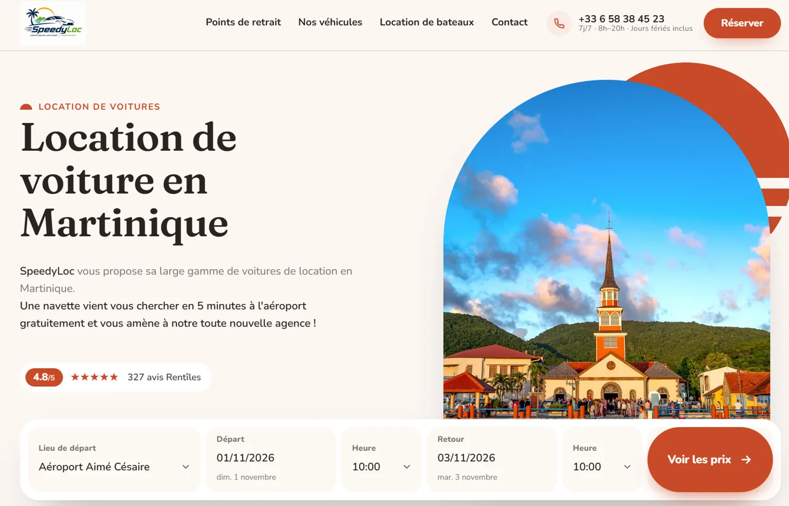Select the Retour date field 03/11/2026
Screen dimensions: 789x506
(x=492, y=459)
